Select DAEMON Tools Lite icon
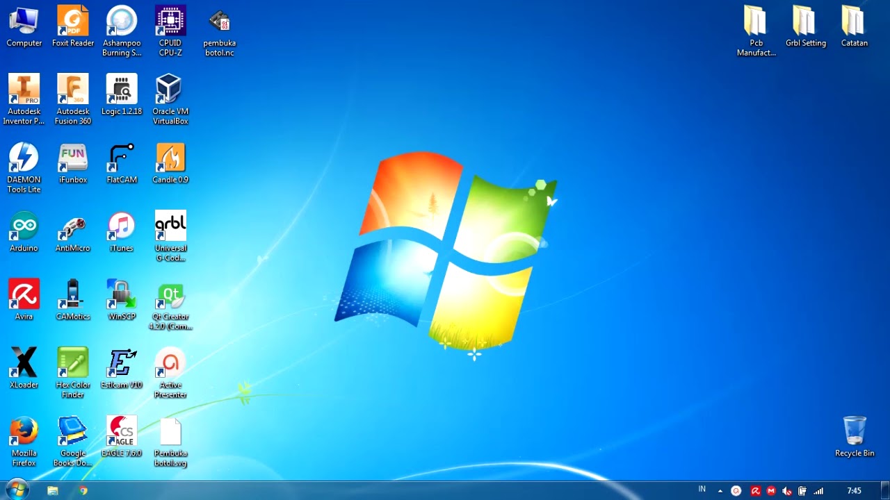The image size is (890, 500). (x=24, y=167)
